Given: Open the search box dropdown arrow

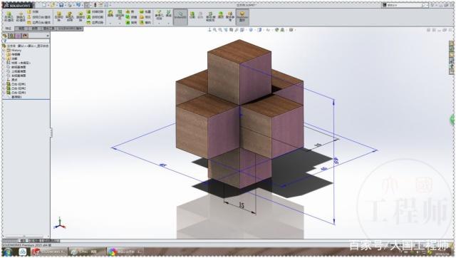Looking at the screenshot, I should pos(427,5).
